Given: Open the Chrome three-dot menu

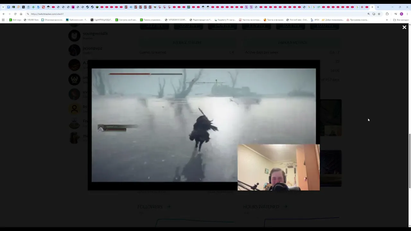Looking at the screenshot, I should pos(407,14).
